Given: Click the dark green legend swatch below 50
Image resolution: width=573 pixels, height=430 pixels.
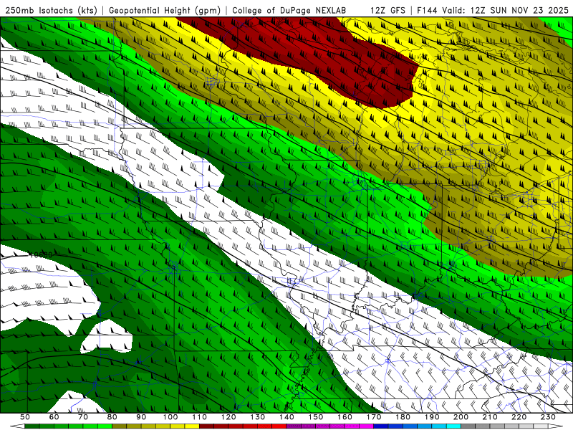Looking at the screenshot, I should (32, 426).
